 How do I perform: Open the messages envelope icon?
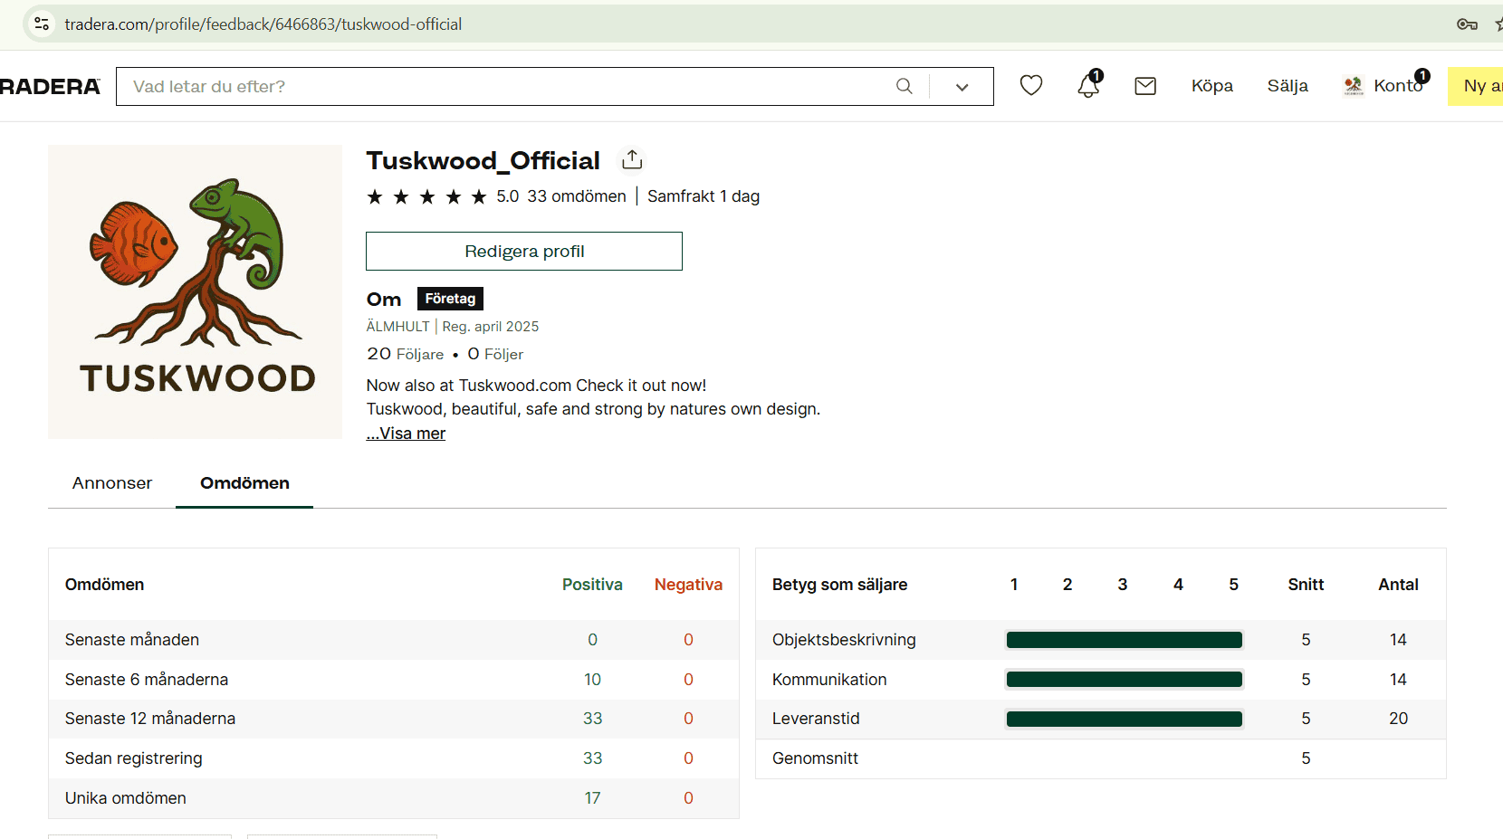(x=1145, y=86)
